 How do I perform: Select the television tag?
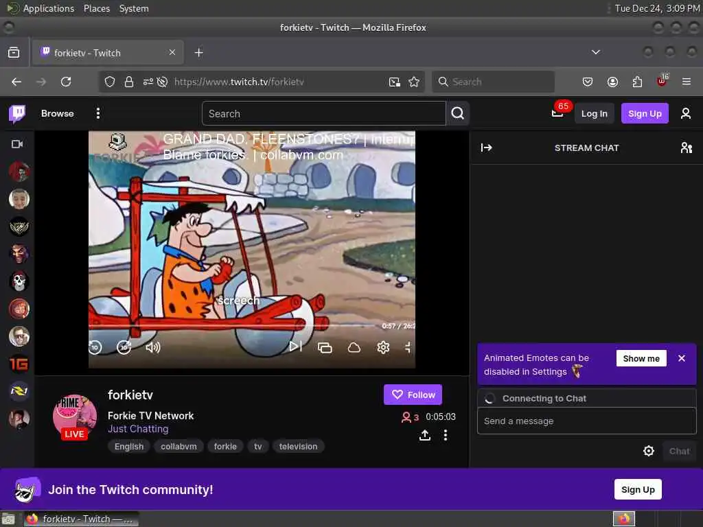(x=298, y=446)
